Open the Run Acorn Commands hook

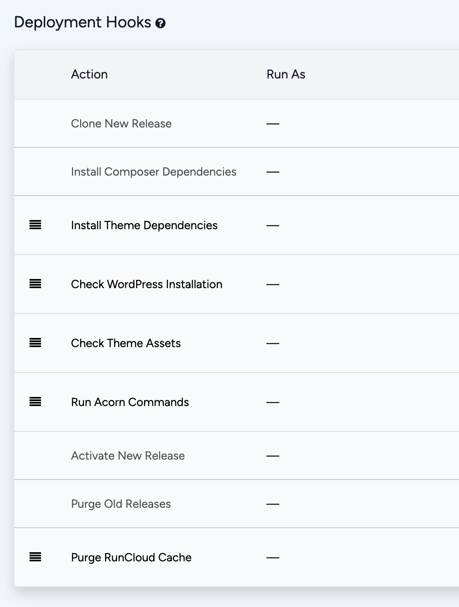click(x=130, y=402)
